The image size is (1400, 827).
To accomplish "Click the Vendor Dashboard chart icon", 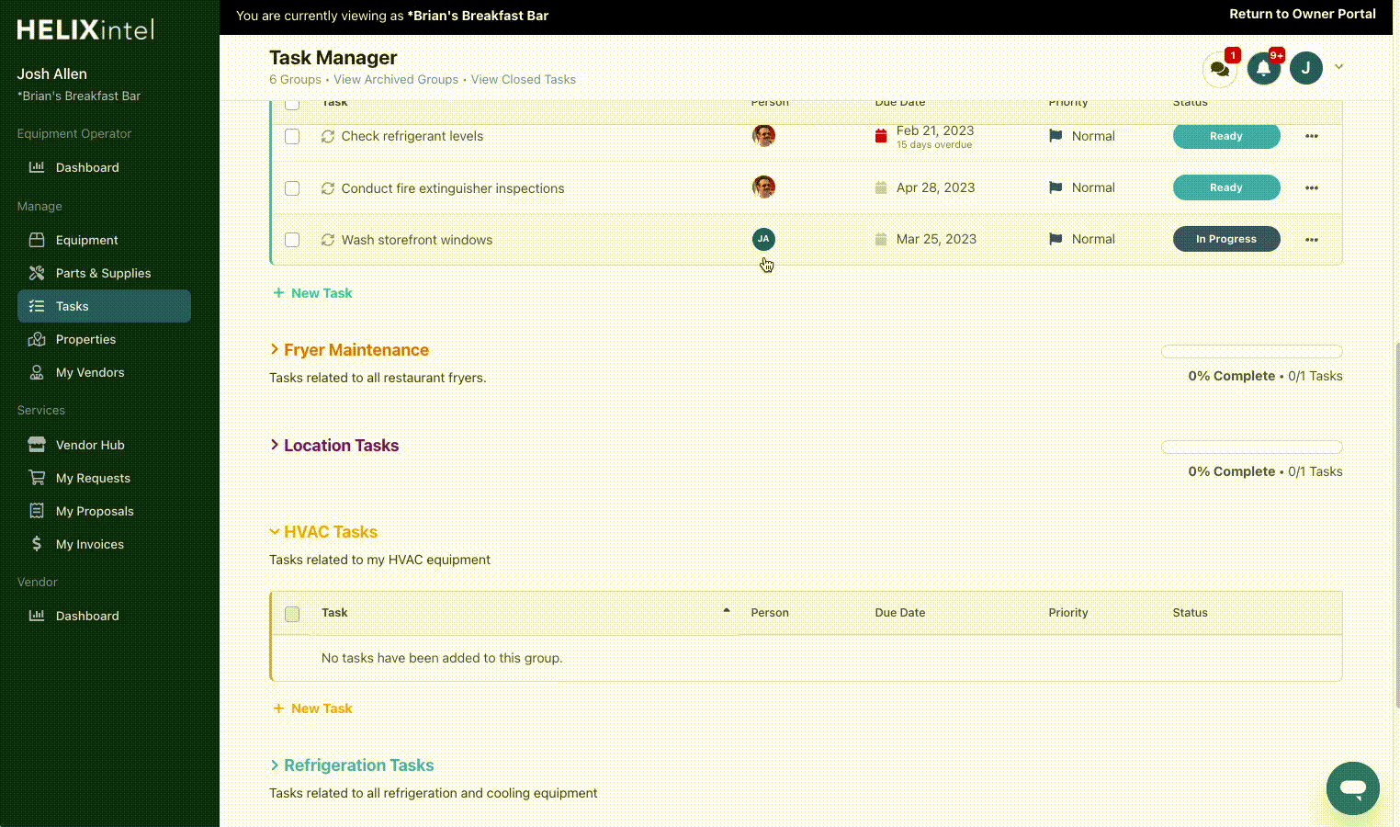I will pyautogui.click(x=37, y=616).
